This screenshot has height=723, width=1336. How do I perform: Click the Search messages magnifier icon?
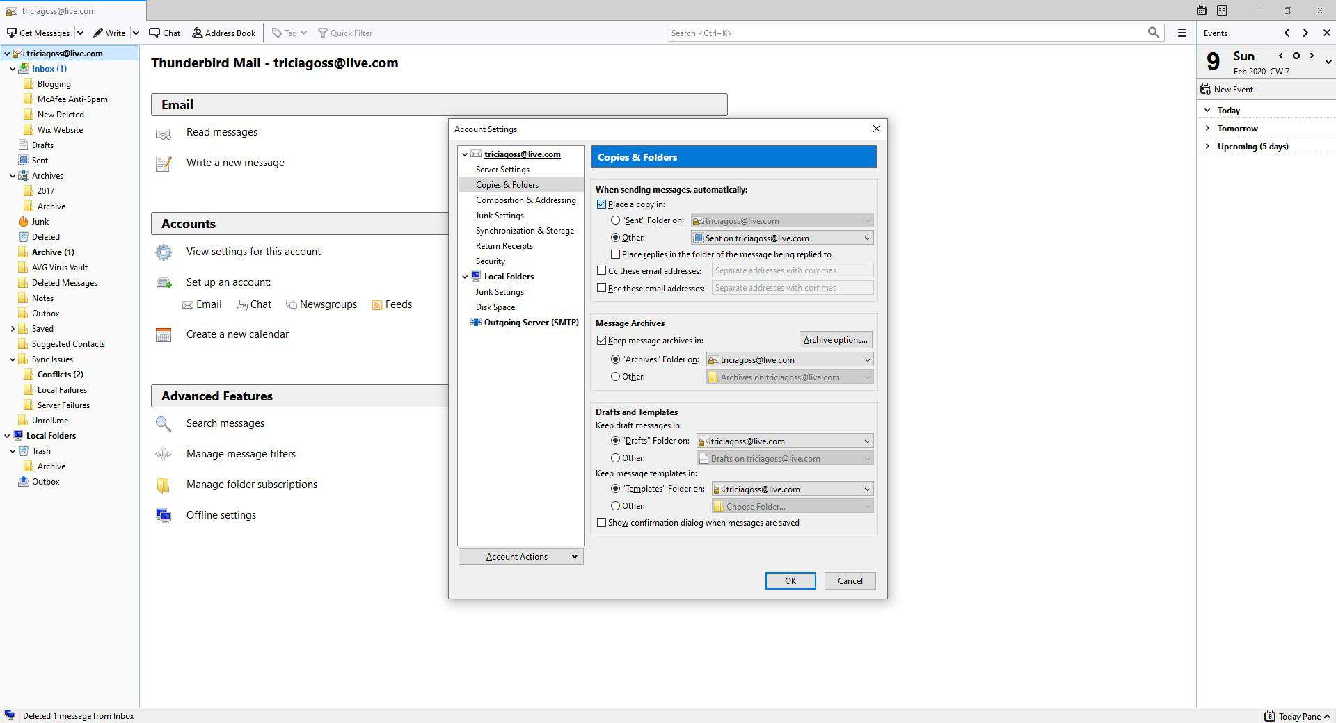tap(164, 424)
